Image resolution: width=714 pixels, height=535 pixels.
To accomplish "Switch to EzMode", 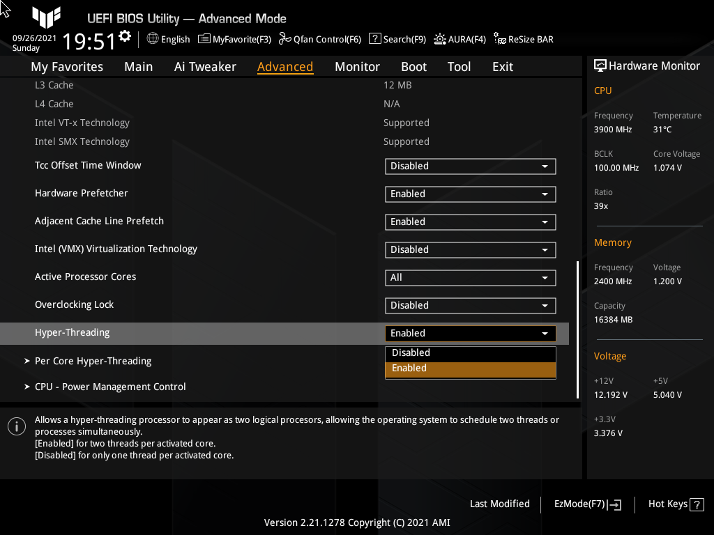I will [586, 504].
